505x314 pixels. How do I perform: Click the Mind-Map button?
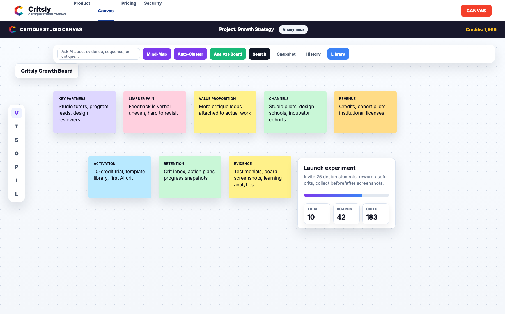[157, 54]
